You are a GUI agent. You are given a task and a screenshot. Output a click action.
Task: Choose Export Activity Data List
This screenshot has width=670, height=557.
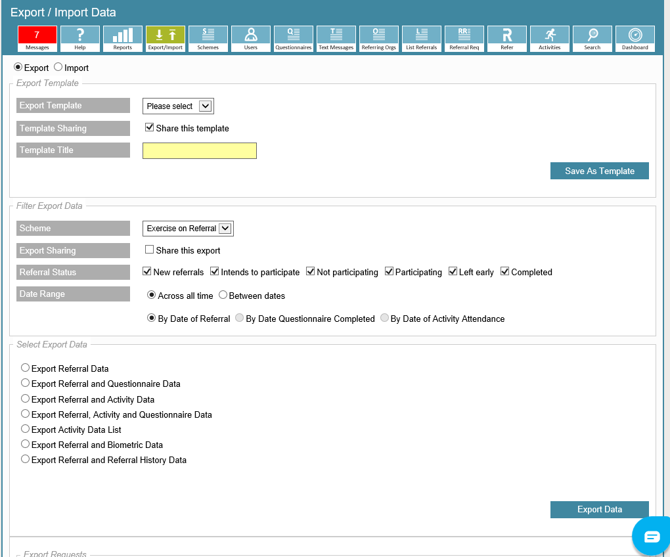click(26, 429)
